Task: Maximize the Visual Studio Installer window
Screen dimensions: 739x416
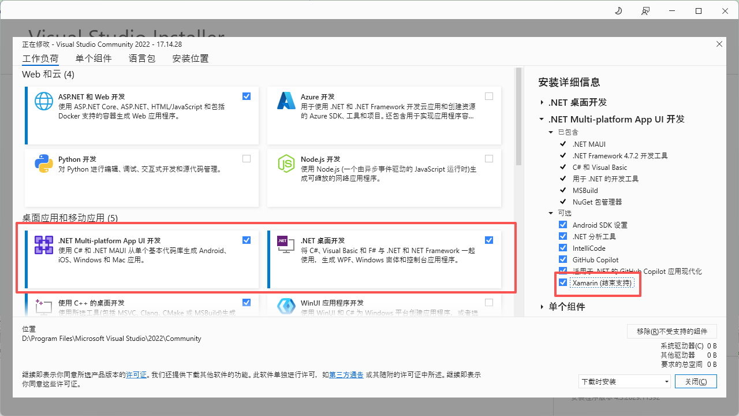Action: (699, 11)
